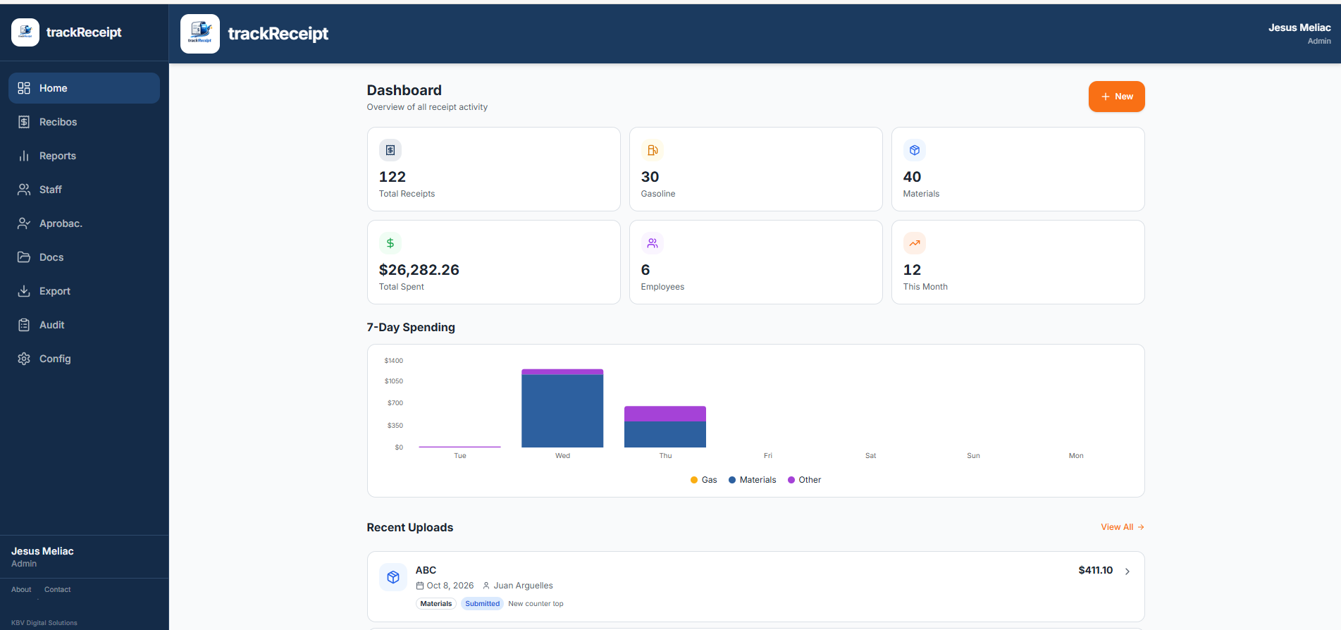Click the Docs folder icon
The width and height of the screenshot is (1341, 630).
(24, 257)
